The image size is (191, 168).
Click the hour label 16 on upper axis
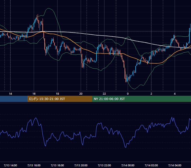(34, 94)
